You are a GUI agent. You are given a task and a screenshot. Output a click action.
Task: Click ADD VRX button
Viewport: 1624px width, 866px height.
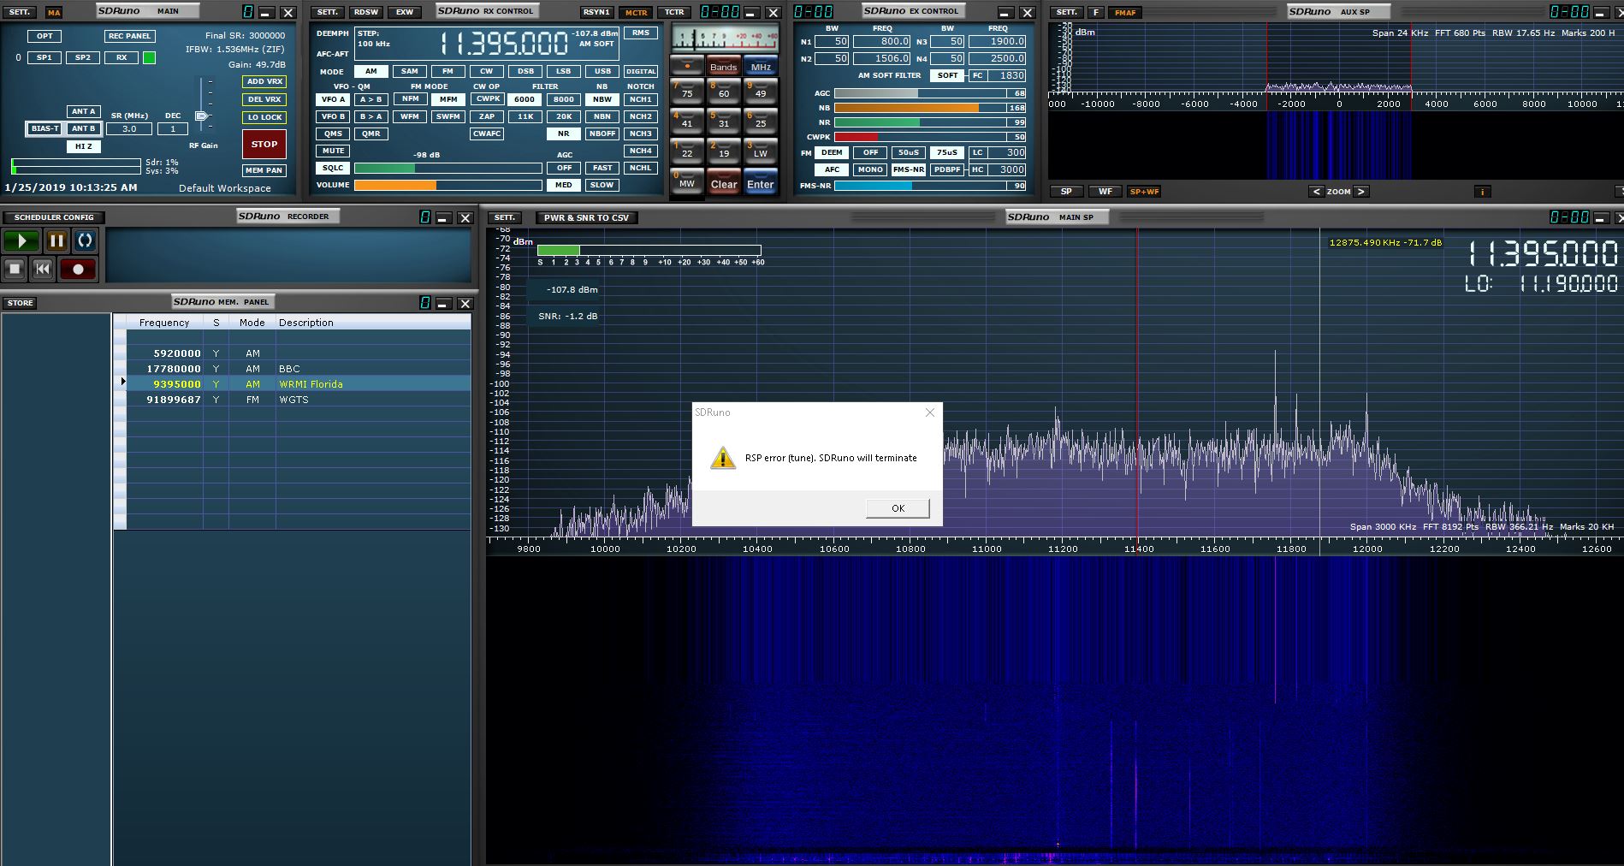tap(264, 81)
